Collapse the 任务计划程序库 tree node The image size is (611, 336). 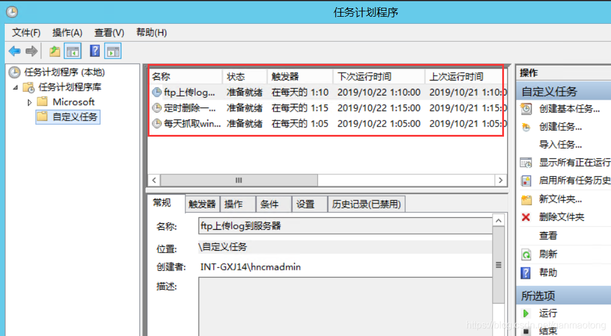(16, 88)
